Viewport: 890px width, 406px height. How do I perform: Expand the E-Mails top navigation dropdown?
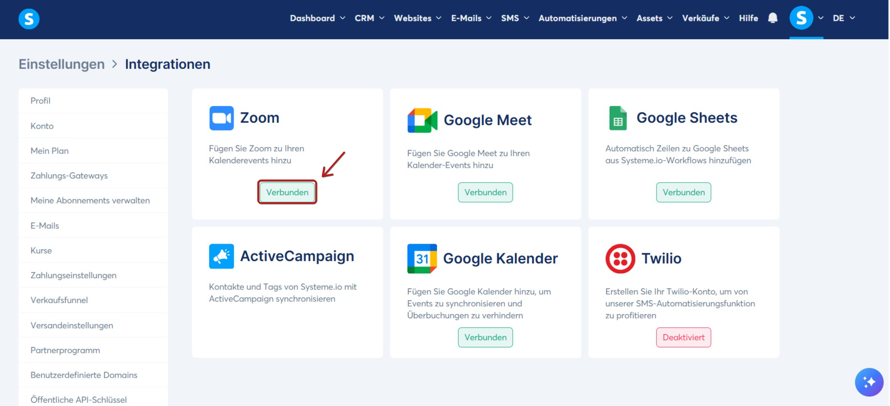click(471, 18)
